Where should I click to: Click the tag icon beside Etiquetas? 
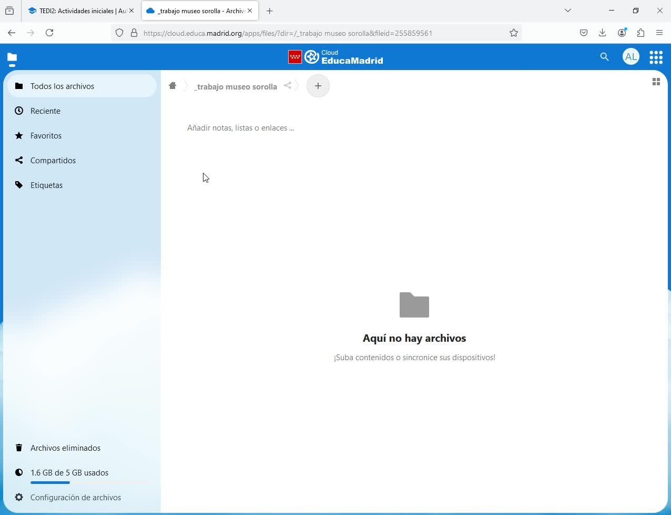point(19,185)
